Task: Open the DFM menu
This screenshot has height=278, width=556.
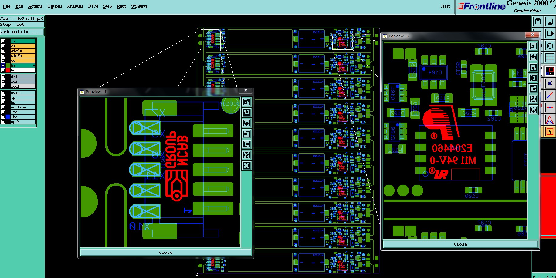Action: [x=93, y=6]
